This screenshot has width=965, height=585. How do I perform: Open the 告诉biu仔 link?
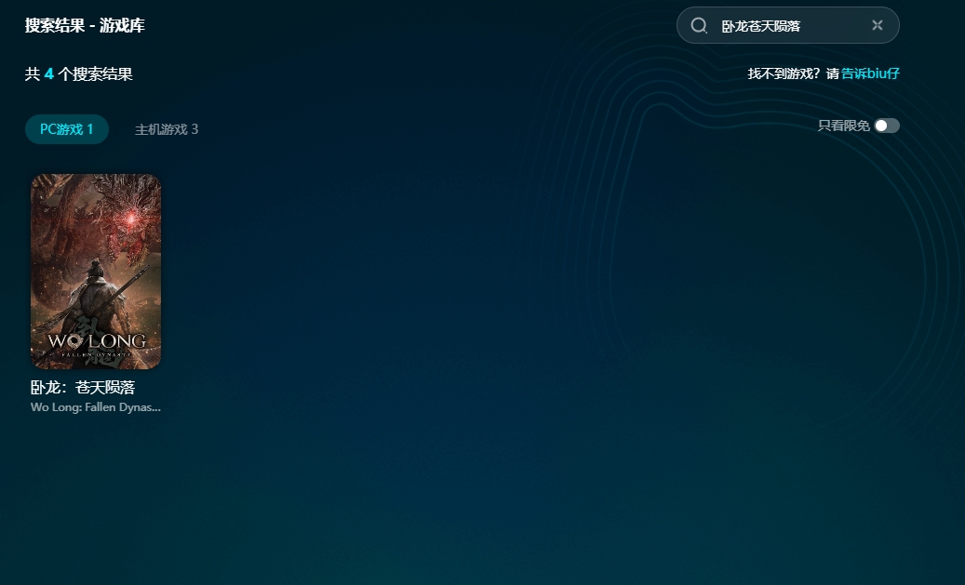tap(870, 73)
